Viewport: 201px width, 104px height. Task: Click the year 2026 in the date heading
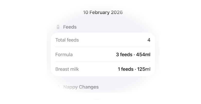click(x=117, y=12)
